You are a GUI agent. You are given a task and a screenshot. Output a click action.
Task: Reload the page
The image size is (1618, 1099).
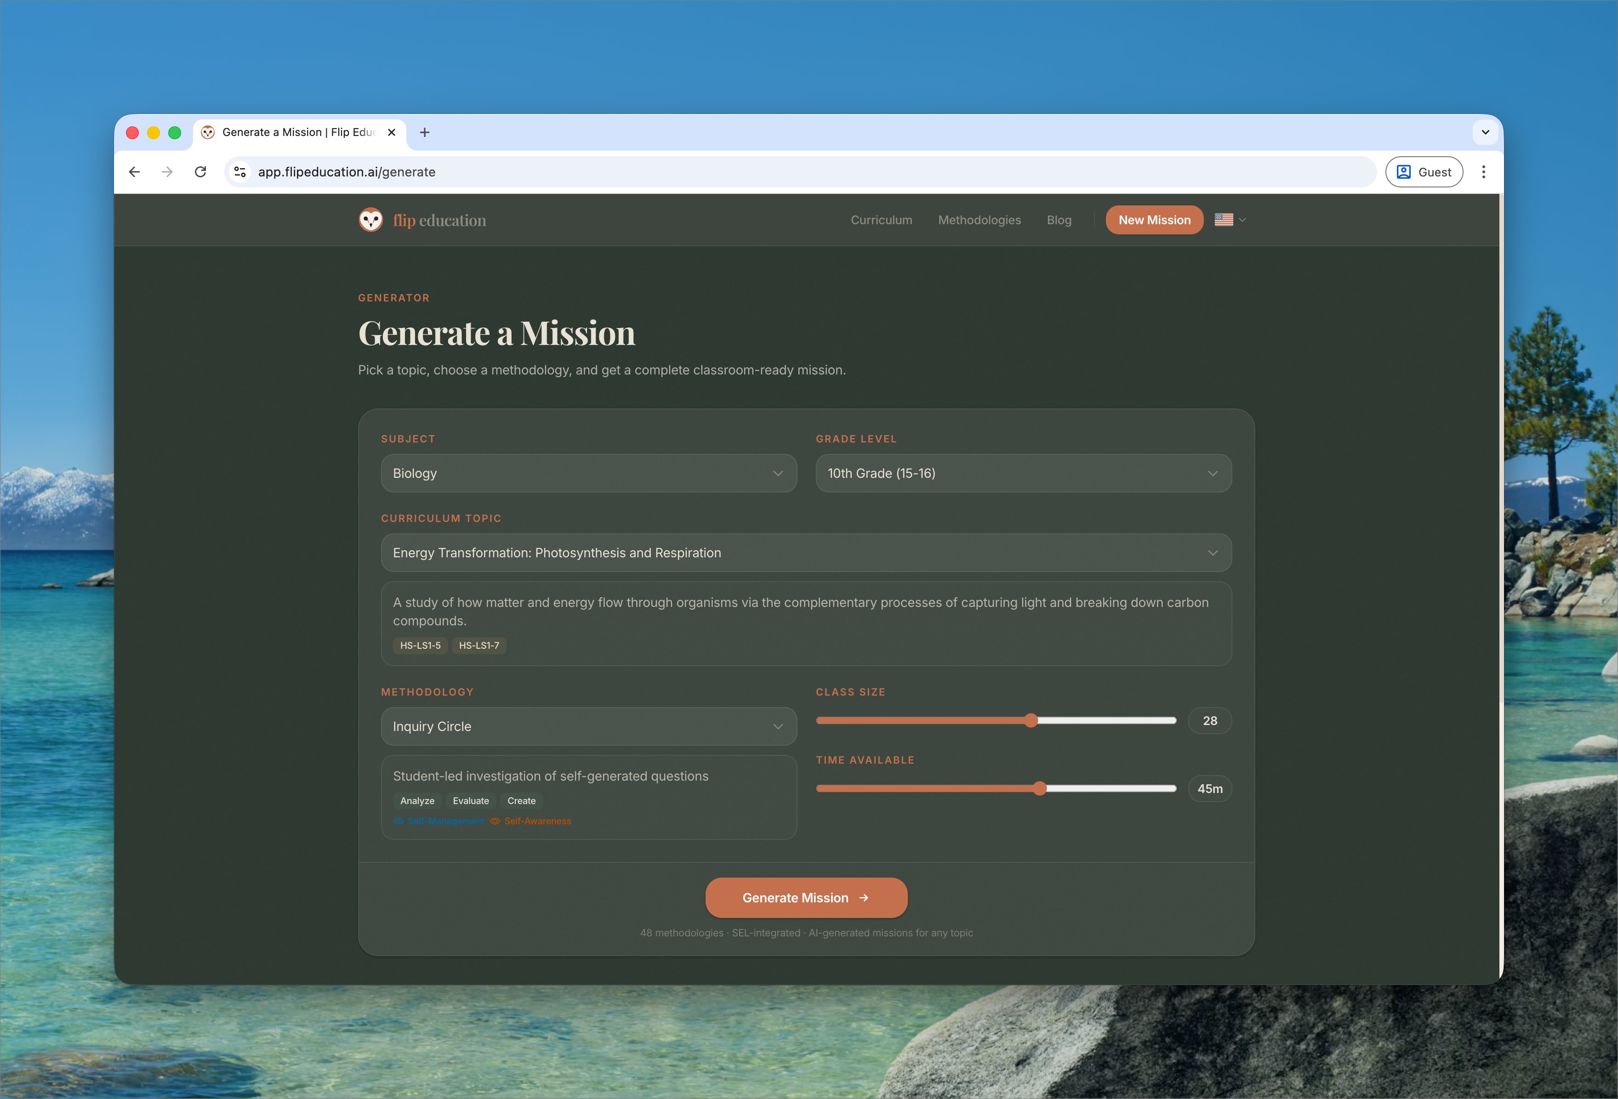200,172
